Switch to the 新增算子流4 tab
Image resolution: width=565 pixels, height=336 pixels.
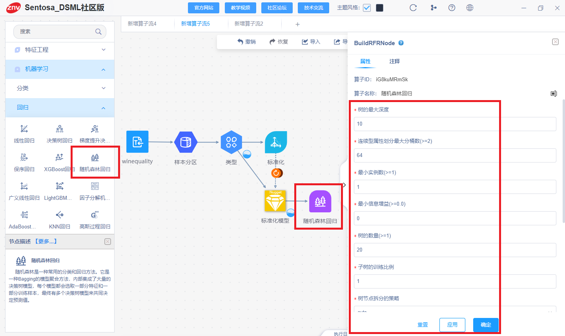click(142, 24)
